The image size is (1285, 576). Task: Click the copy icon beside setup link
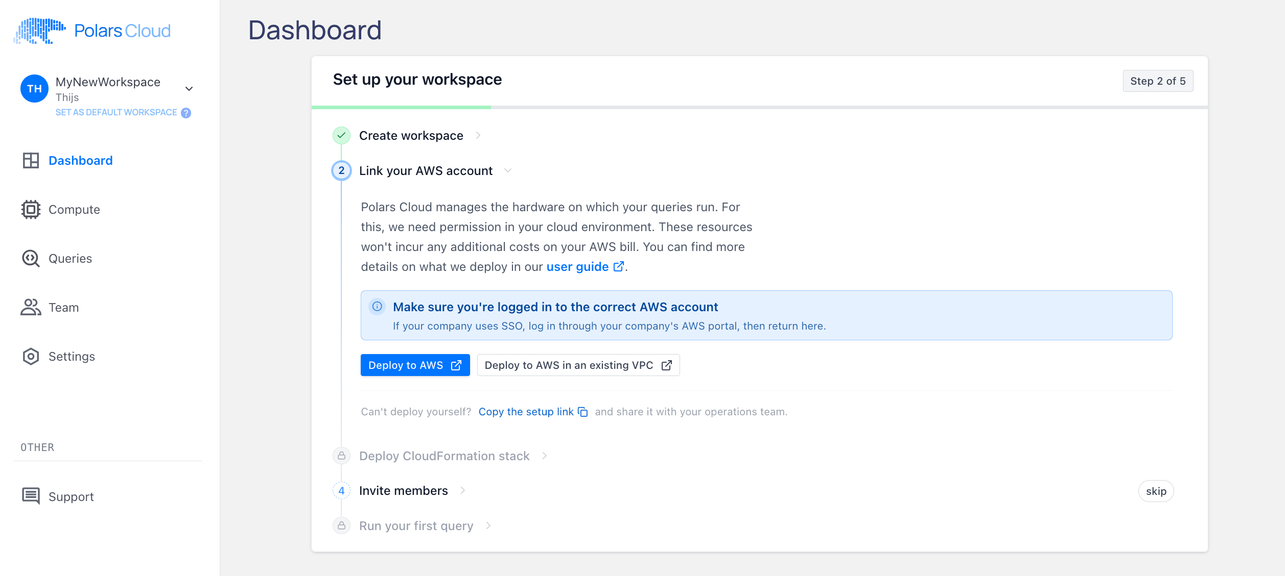point(582,412)
